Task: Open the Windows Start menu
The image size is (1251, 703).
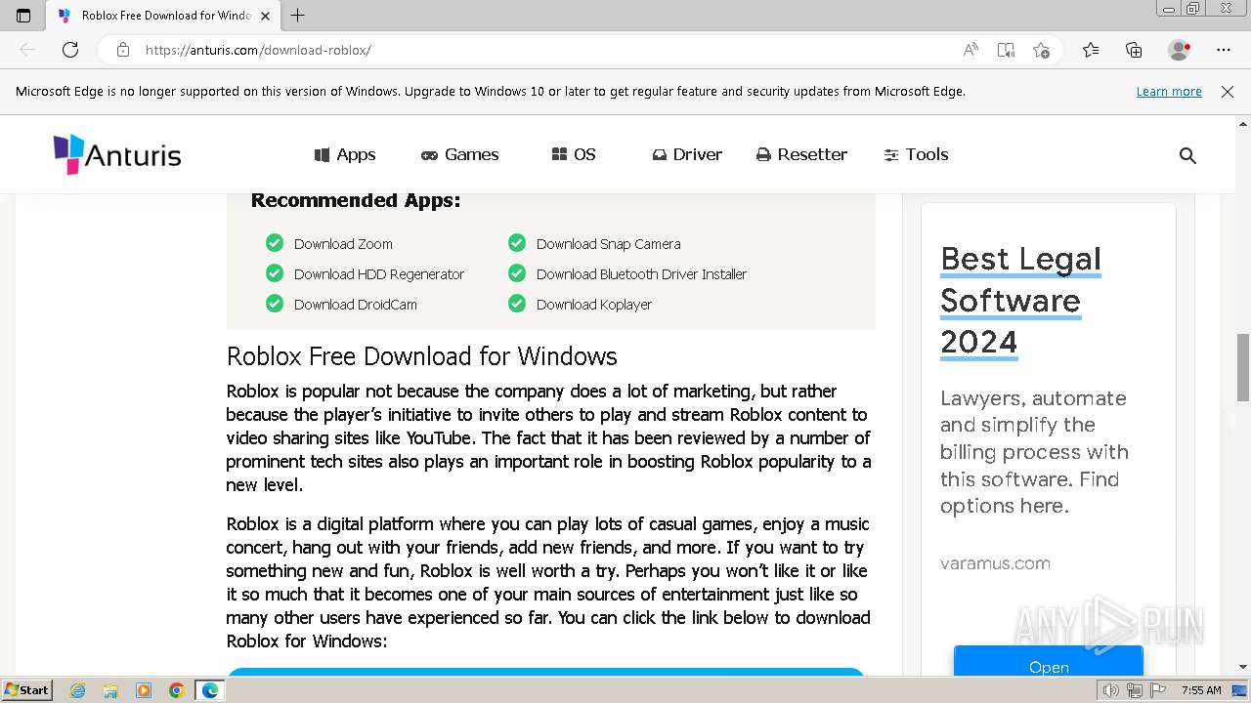Action: pos(27,689)
